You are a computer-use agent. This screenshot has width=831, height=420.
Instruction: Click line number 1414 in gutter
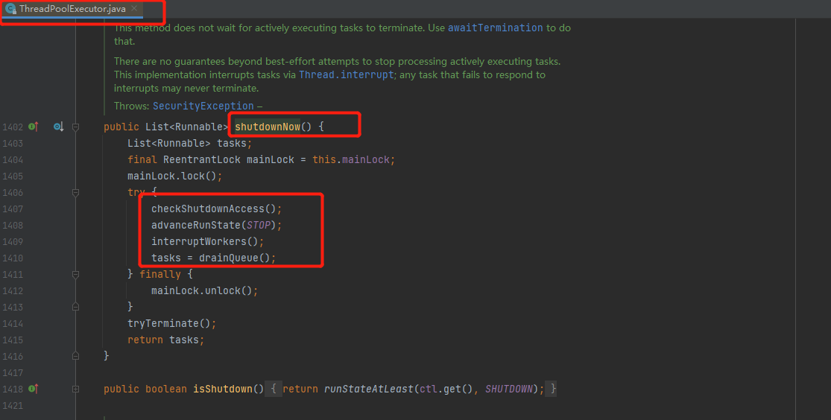click(13, 324)
